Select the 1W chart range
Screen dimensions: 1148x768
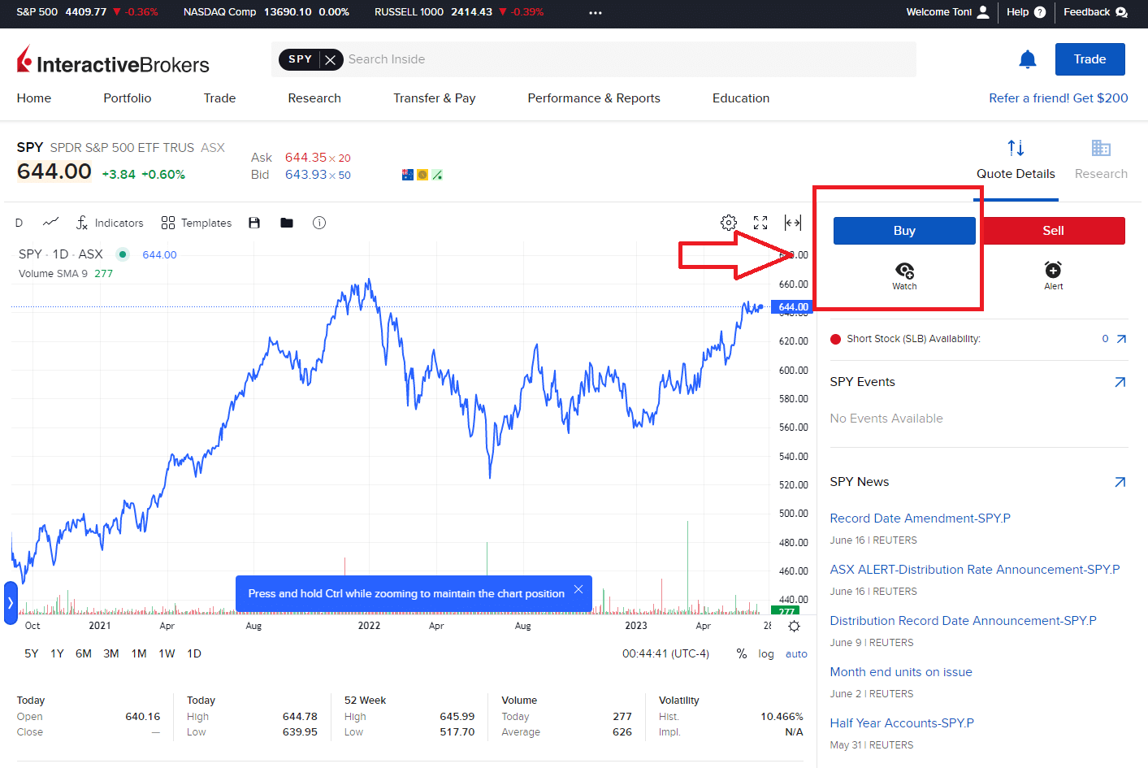pyautogui.click(x=167, y=653)
